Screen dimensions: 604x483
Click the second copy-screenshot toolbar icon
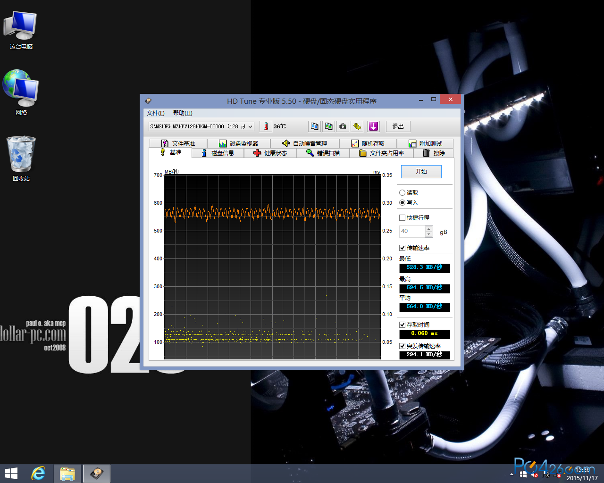coord(329,126)
